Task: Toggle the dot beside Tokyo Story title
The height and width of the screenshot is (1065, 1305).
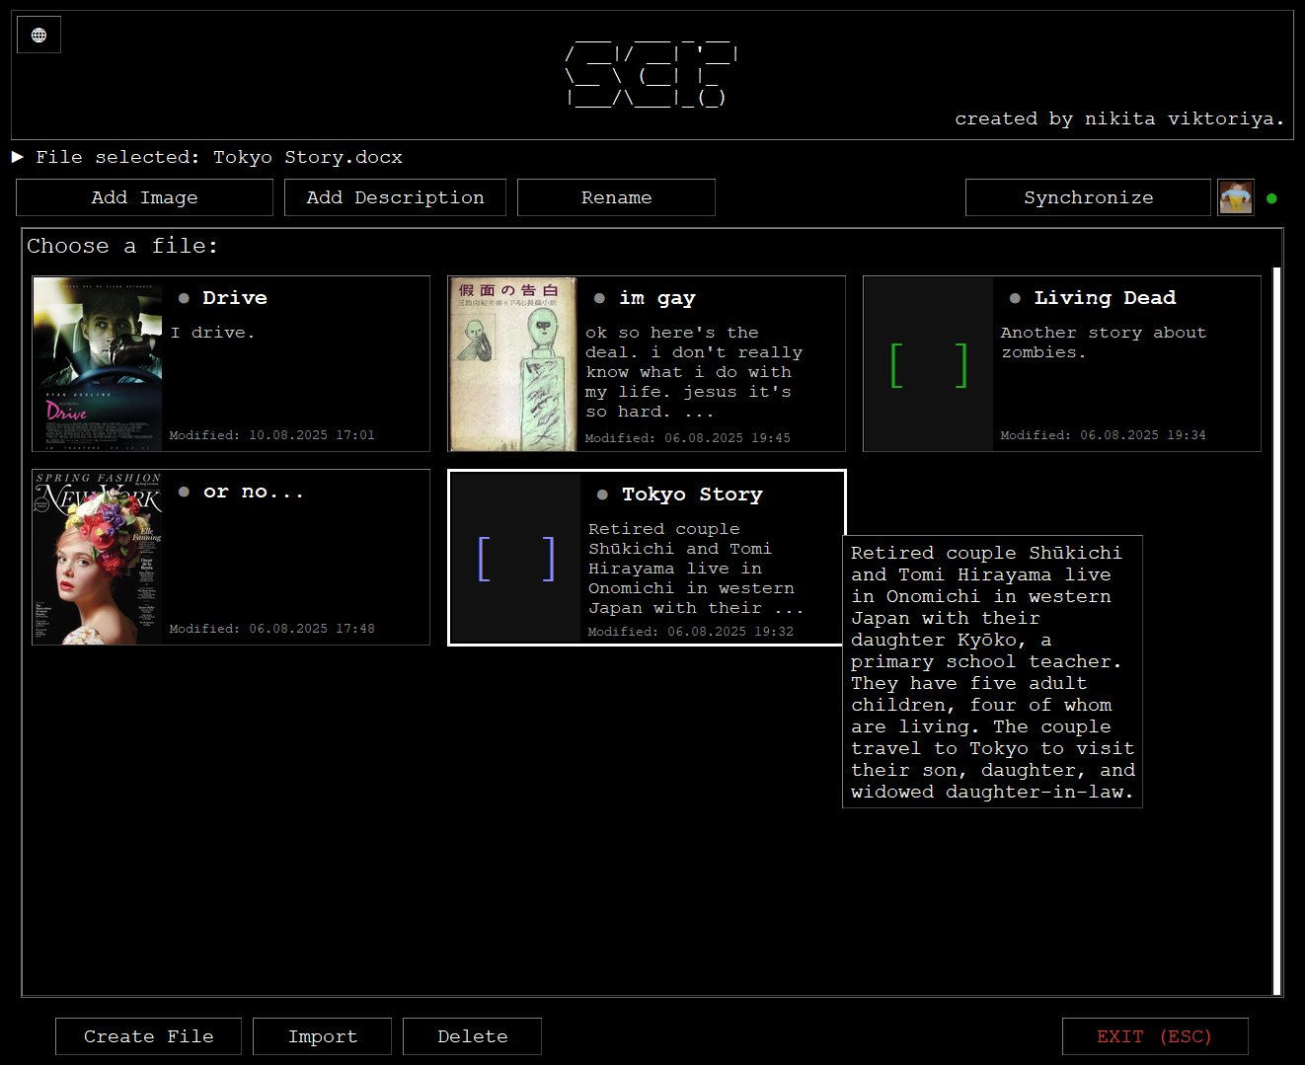Action: point(602,494)
